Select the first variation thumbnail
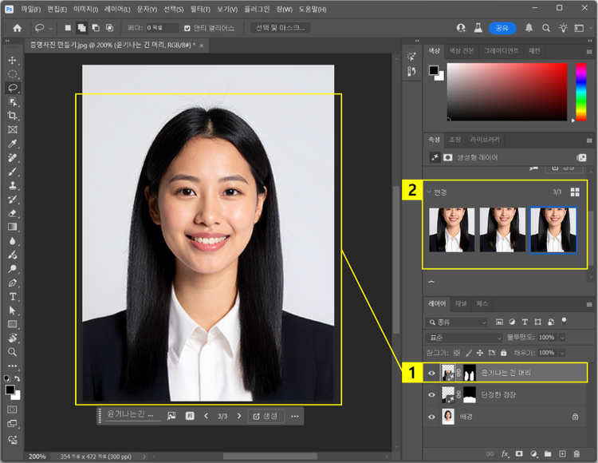Screen dimensions: 598x463 click(x=452, y=230)
